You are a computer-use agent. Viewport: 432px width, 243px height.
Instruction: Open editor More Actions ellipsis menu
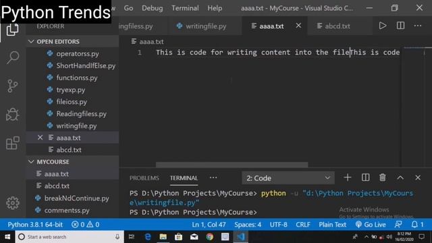tap(418, 26)
